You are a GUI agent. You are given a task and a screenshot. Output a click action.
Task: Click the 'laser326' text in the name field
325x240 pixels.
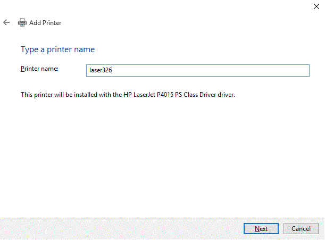tap(101, 70)
